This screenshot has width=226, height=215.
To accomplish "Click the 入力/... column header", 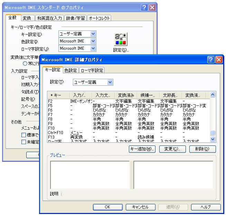I will (81, 95).
